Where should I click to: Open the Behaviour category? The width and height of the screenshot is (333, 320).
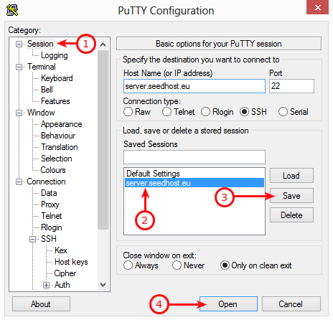click(58, 136)
